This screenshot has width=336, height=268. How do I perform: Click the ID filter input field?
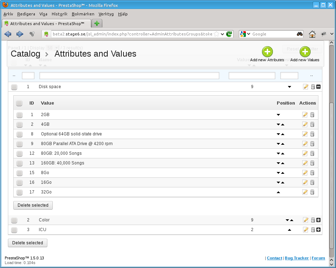[28, 76]
